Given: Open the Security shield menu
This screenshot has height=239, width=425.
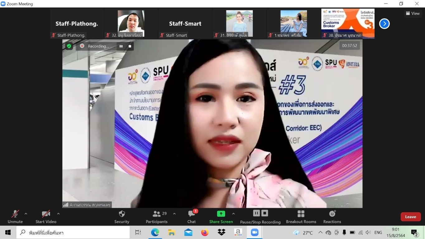Looking at the screenshot, I should click(x=122, y=217).
